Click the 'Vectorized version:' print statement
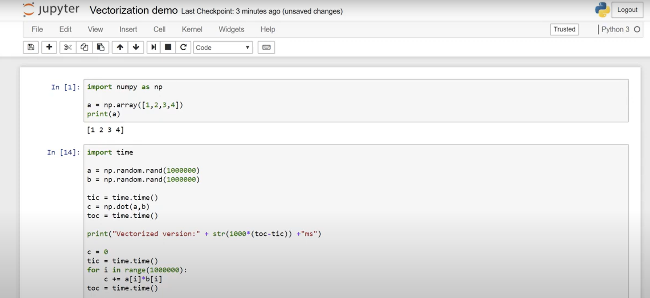The image size is (650, 298). (x=204, y=234)
